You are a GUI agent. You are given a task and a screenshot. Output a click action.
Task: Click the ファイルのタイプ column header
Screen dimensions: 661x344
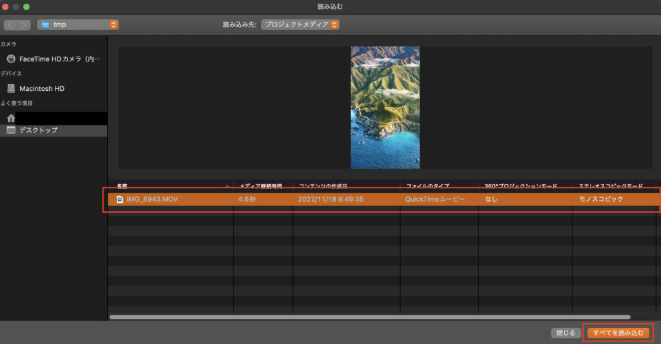438,186
